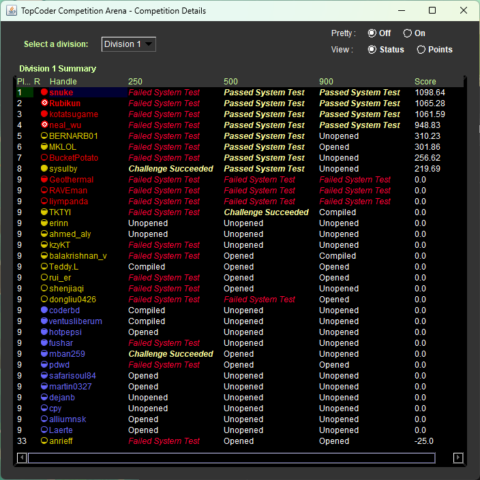This screenshot has height=480, width=480.
Task: Click the rating icon beside kzyKT
Action: 44,244
